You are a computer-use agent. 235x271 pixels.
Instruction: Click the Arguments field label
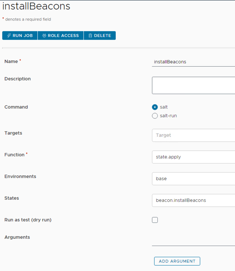click(17, 237)
